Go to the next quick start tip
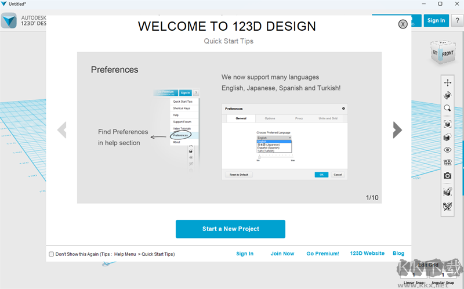The height and width of the screenshot is (289, 464). coord(397,129)
